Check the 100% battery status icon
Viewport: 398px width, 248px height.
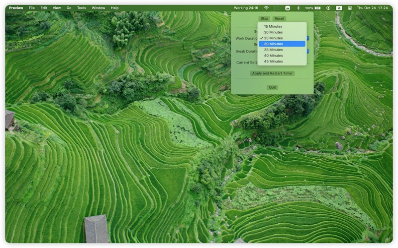(313, 8)
